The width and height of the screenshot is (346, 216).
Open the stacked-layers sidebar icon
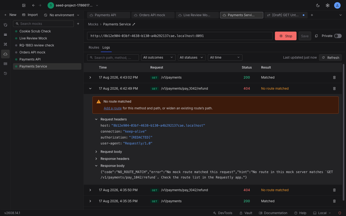(5, 35)
